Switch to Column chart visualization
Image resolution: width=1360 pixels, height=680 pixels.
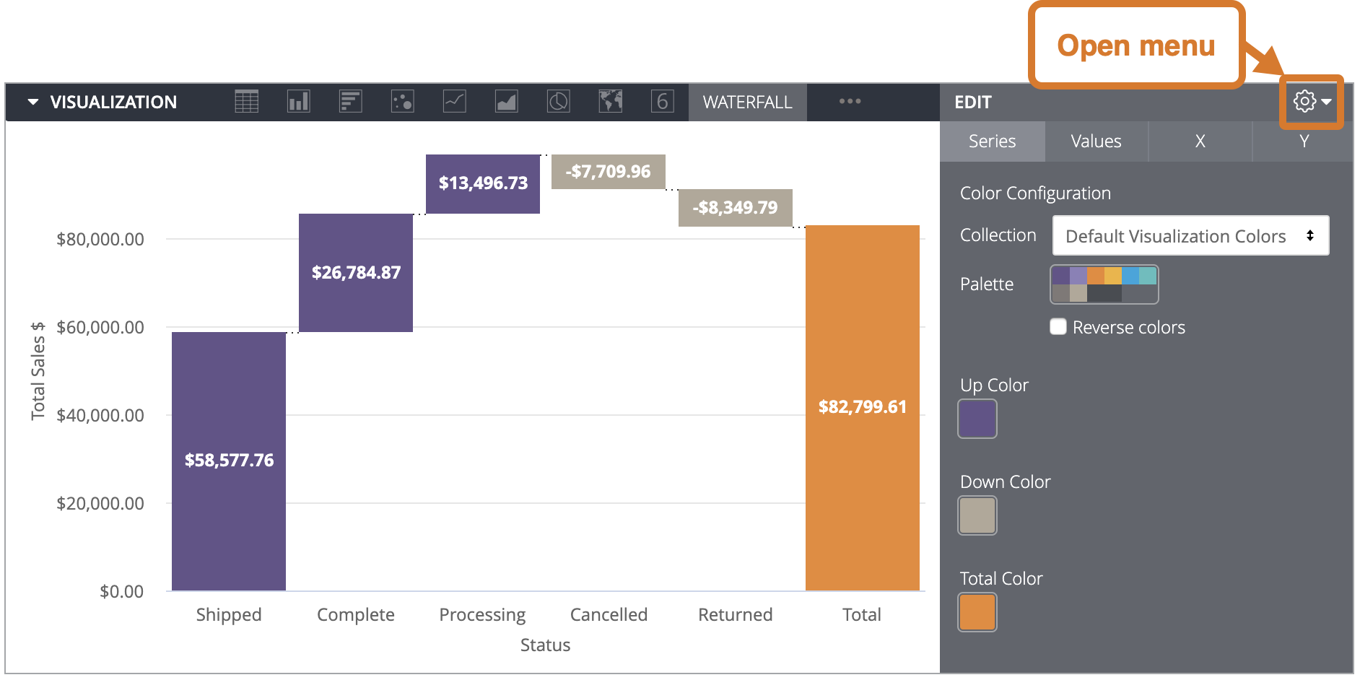point(298,102)
